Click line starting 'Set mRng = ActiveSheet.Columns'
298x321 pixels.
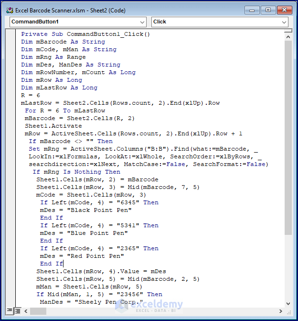pos(143,149)
